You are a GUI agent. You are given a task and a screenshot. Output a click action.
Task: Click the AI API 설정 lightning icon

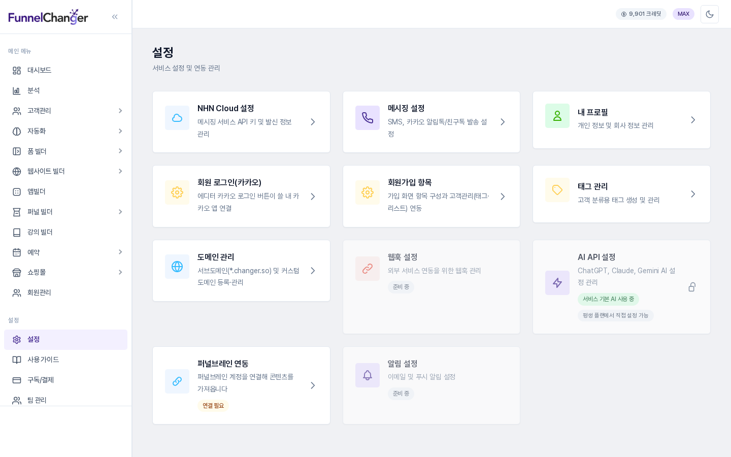click(x=557, y=283)
